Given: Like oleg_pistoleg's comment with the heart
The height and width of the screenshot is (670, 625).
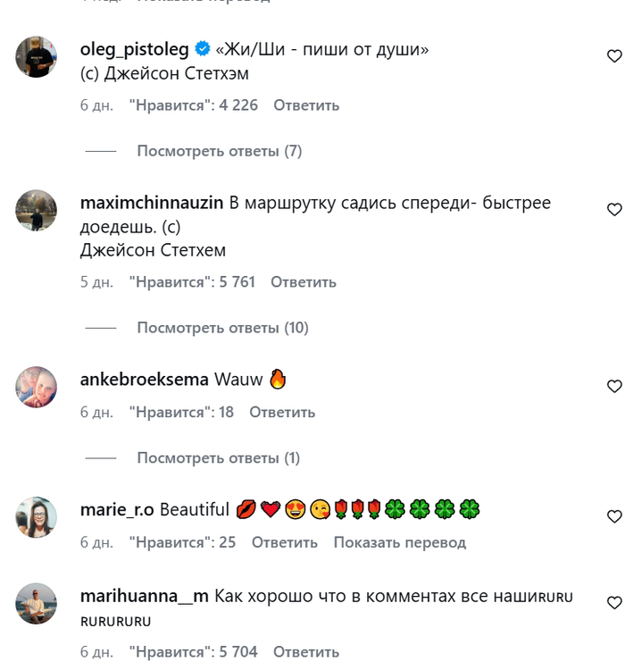Looking at the screenshot, I should pyautogui.click(x=614, y=56).
